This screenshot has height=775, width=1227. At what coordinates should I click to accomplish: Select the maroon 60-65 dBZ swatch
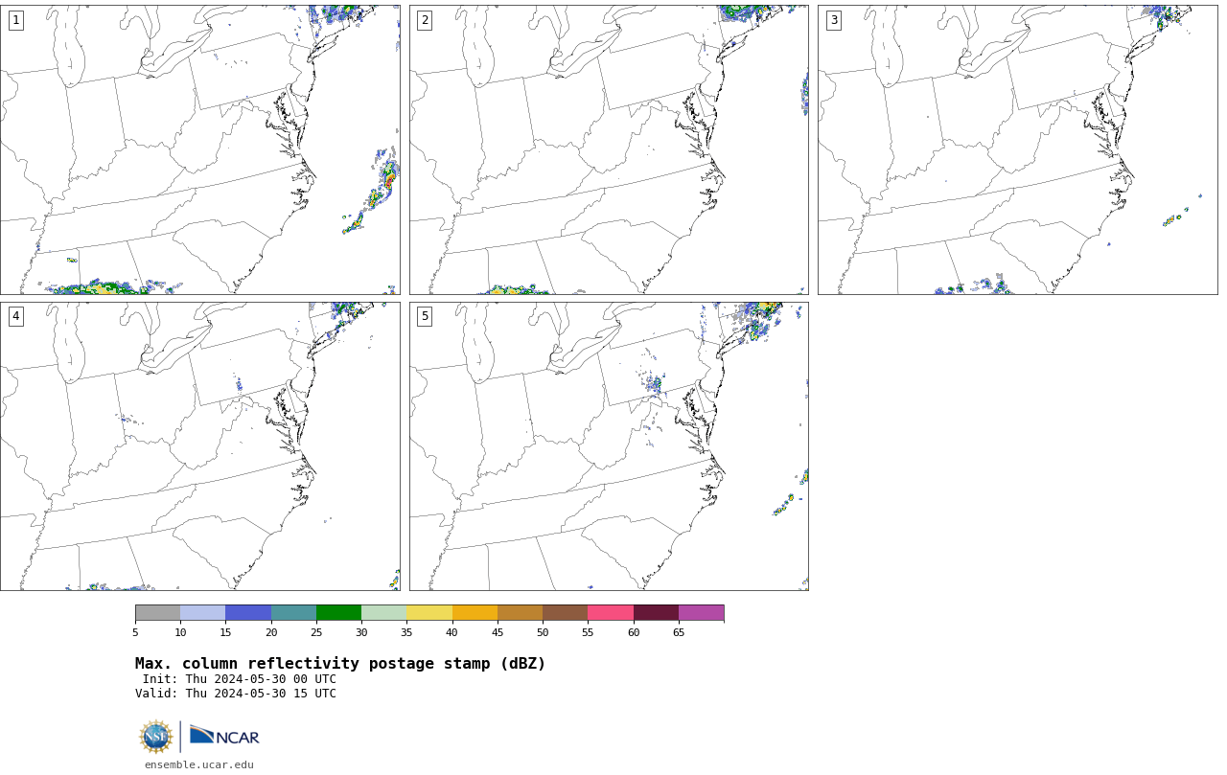[656, 613]
